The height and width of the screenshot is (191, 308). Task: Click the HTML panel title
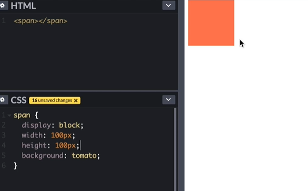(x=23, y=6)
